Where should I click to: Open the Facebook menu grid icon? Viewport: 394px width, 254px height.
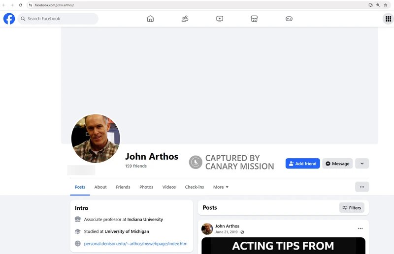coord(388,19)
